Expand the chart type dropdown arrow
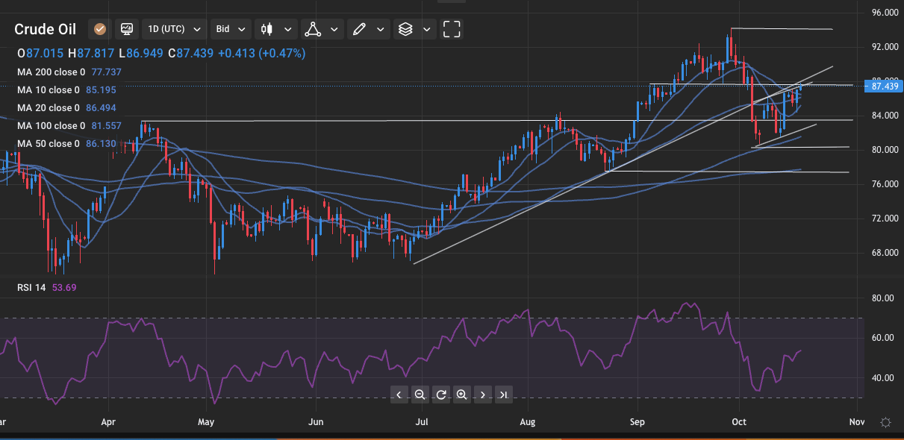Viewport: 904px width, 440px height. click(x=288, y=29)
